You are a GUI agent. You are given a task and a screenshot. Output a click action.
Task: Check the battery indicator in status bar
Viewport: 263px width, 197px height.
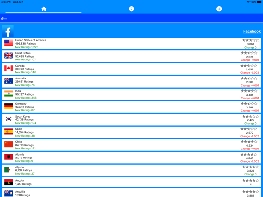(259, 2)
